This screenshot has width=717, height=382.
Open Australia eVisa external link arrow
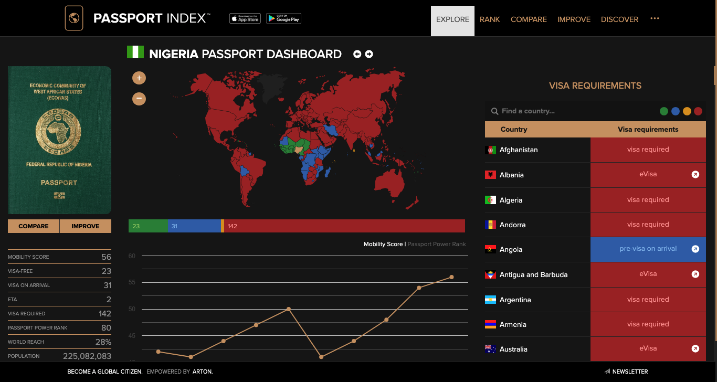695,348
